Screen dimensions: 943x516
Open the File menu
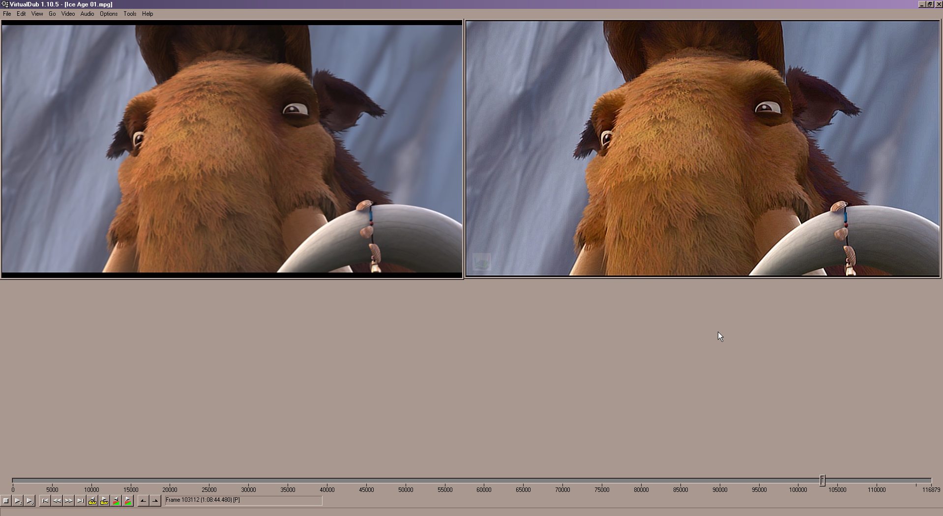point(7,14)
